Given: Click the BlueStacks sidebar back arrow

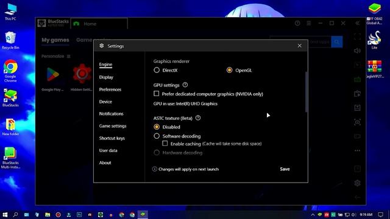Looking at the screenshot, I should tap(358, 197).
